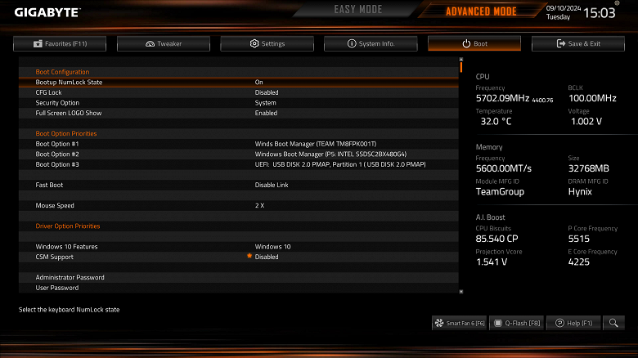Select the orange star beside CSM Support
This screenshot has width=638, height=358.
249,256
